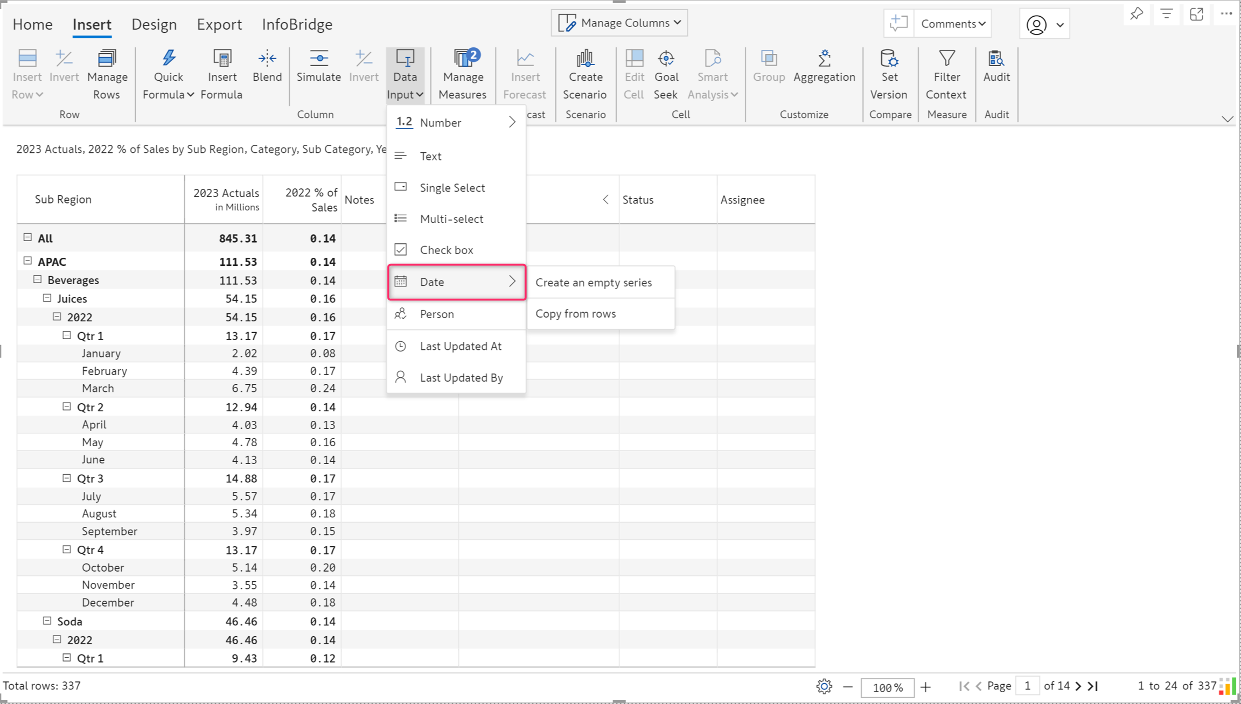
Task: Click the zoom in plus button
Action: (x=925, y=687)
